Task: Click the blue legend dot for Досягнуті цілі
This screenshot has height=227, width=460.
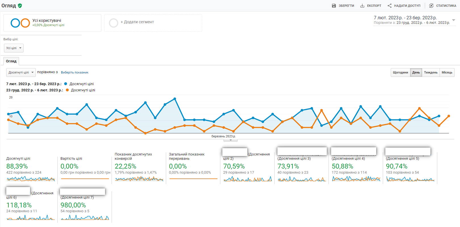Action: [x=66, y=84]
